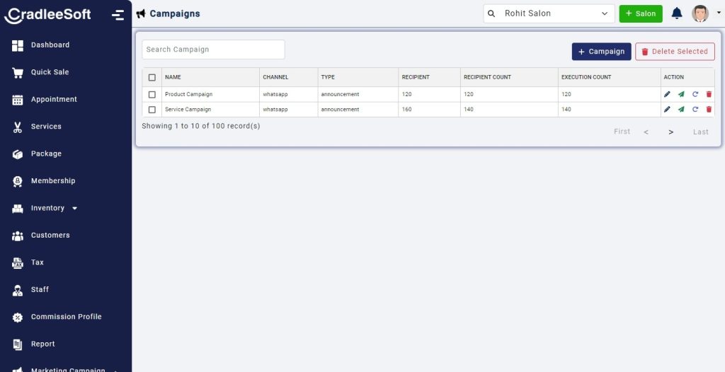Click the edit pencil icon for Product Campaign
725x372 pixels.
(667, 94)
